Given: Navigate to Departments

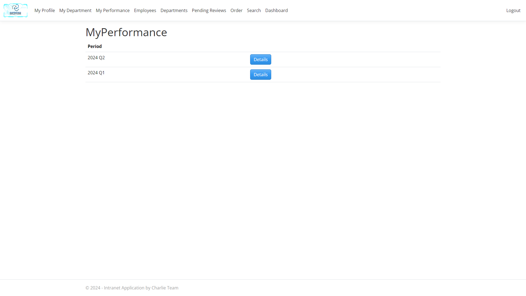Looking at the screenshot, I should pos(174,10).
